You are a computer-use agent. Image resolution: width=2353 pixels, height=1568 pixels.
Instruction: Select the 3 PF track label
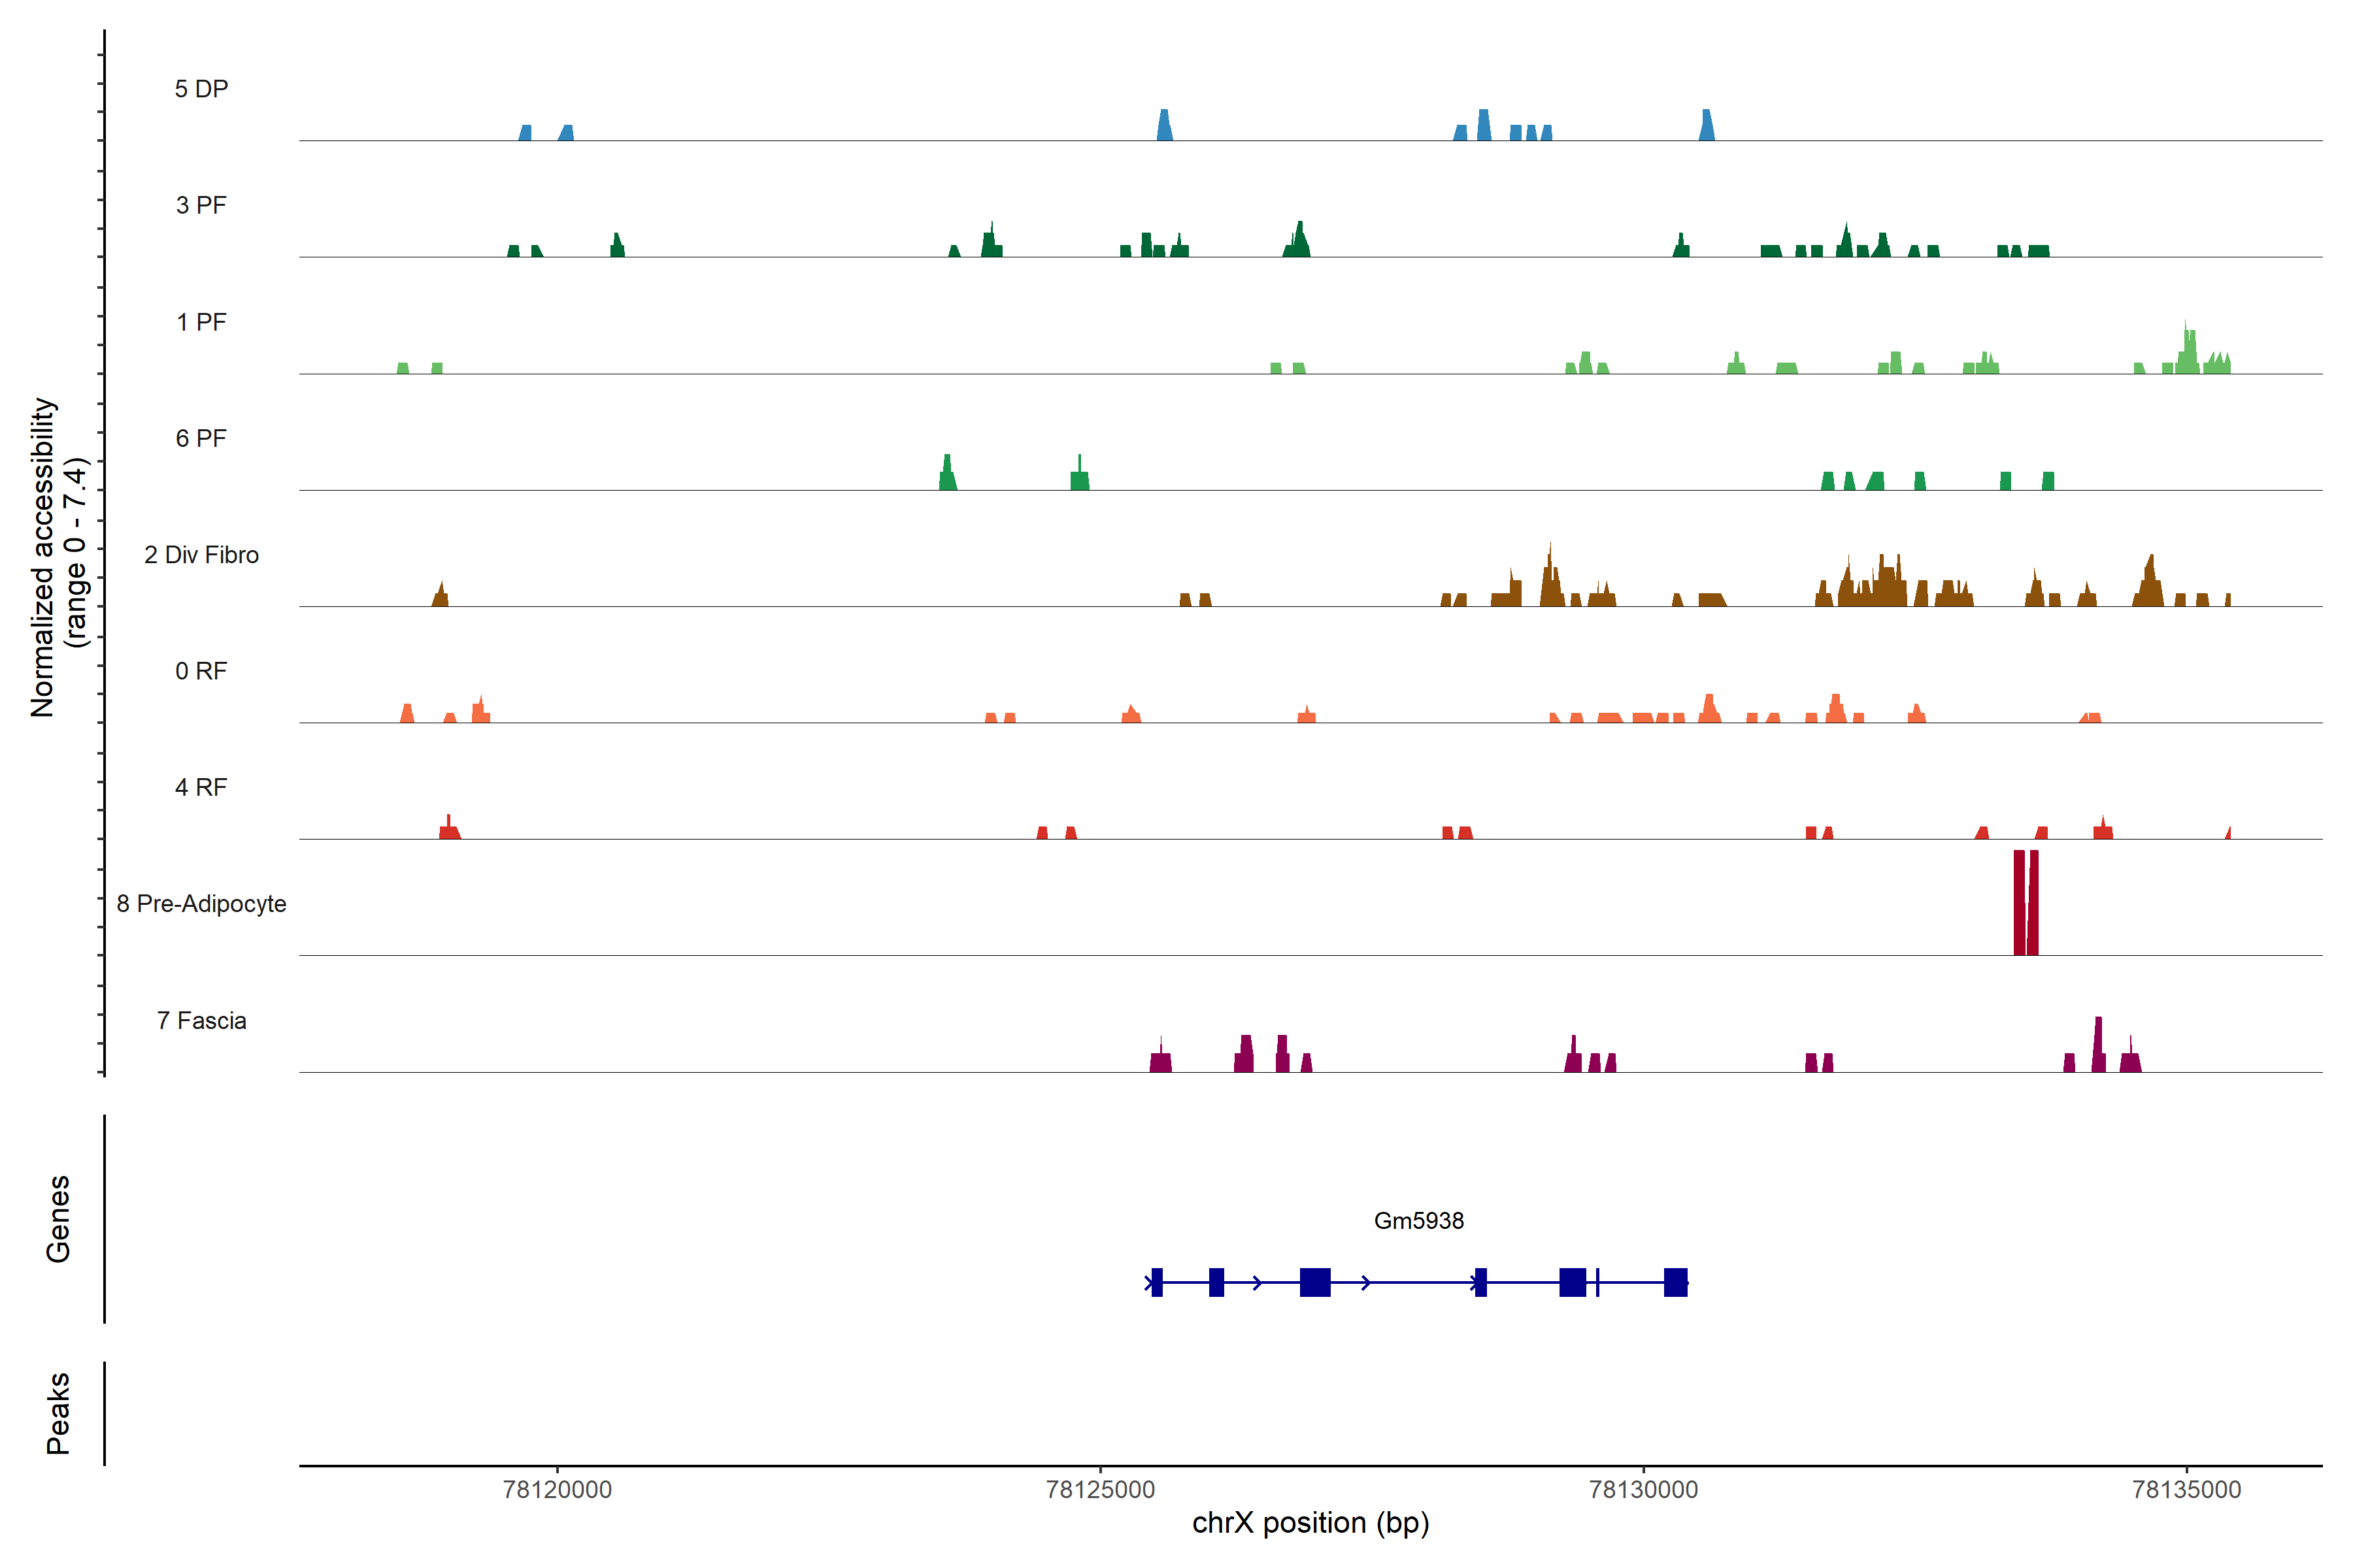click(201, 205)
